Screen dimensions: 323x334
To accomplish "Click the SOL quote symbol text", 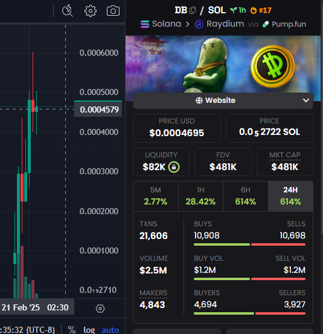I will tap(217, 10).
